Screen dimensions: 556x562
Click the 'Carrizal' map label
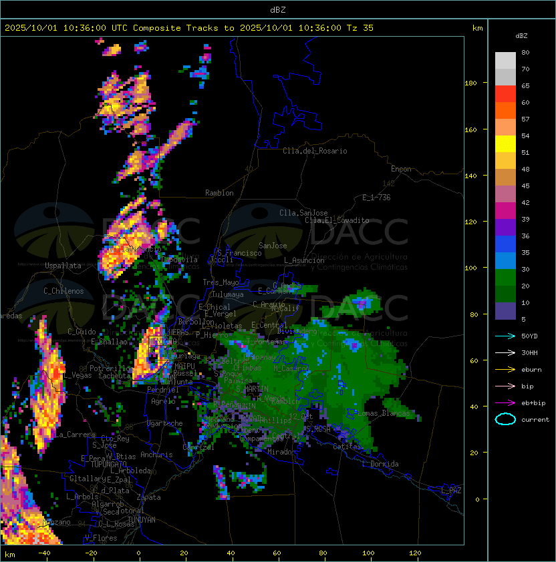click(x=199, y=447)
